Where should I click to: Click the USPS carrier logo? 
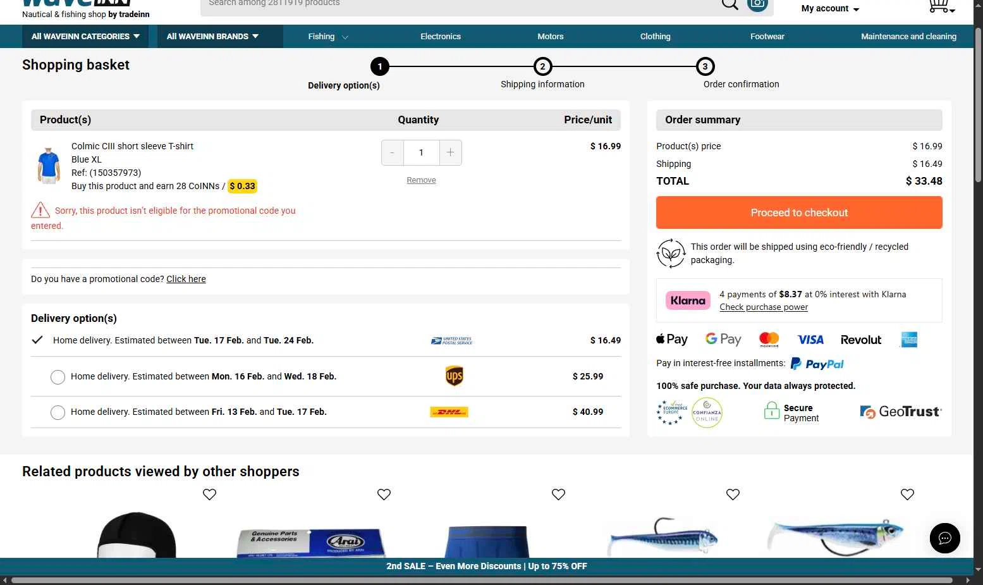click(451, 340)
